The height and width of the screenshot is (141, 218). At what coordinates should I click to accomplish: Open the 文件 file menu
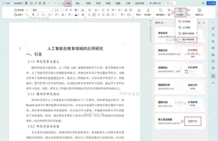6,3
